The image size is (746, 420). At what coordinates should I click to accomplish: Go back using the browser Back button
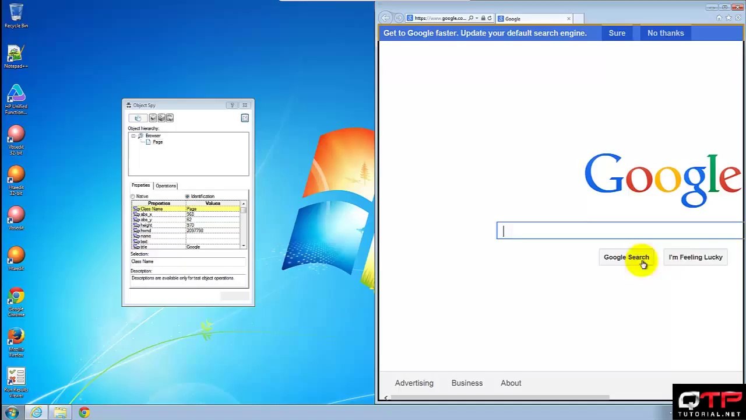[x=386, y=18]
